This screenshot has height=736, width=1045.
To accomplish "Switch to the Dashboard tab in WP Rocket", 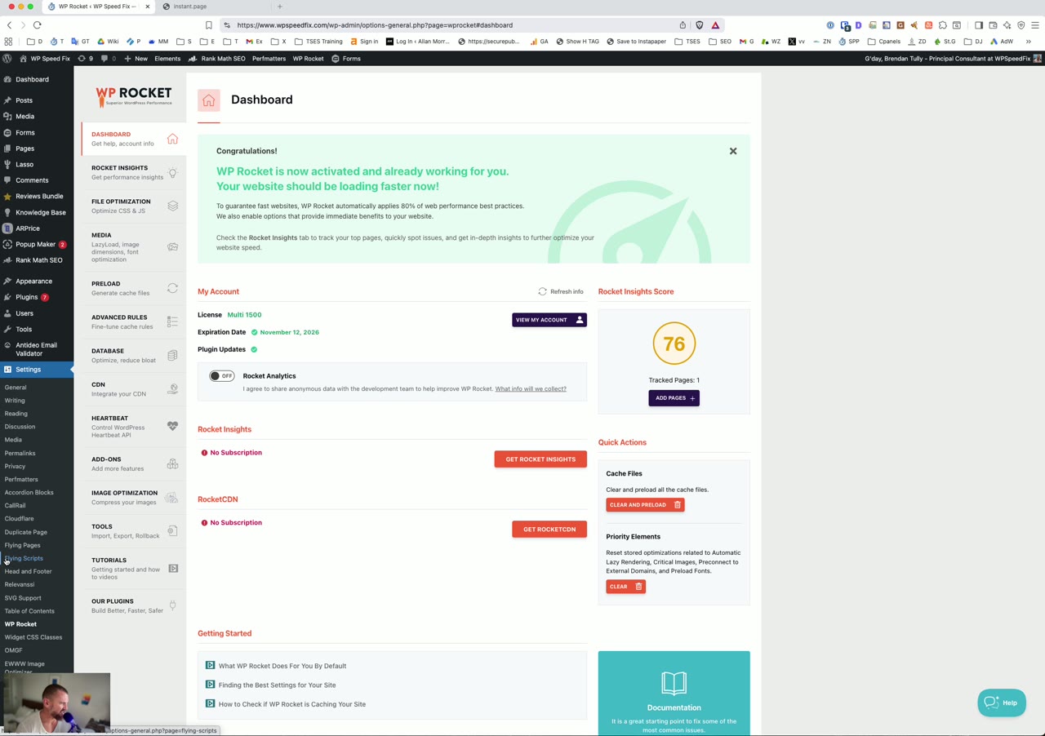I will click(x=121, y=138).
